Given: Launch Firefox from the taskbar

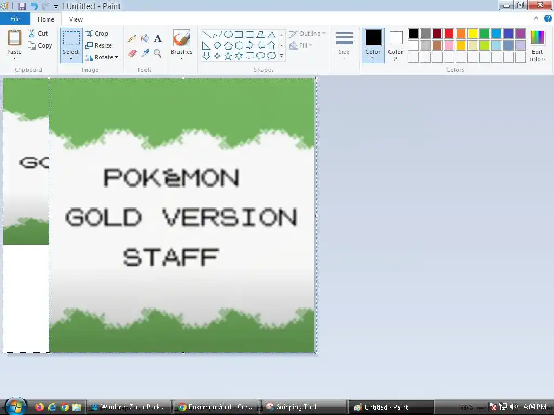Looking at the screenshot, I should (x=39, y=407).
